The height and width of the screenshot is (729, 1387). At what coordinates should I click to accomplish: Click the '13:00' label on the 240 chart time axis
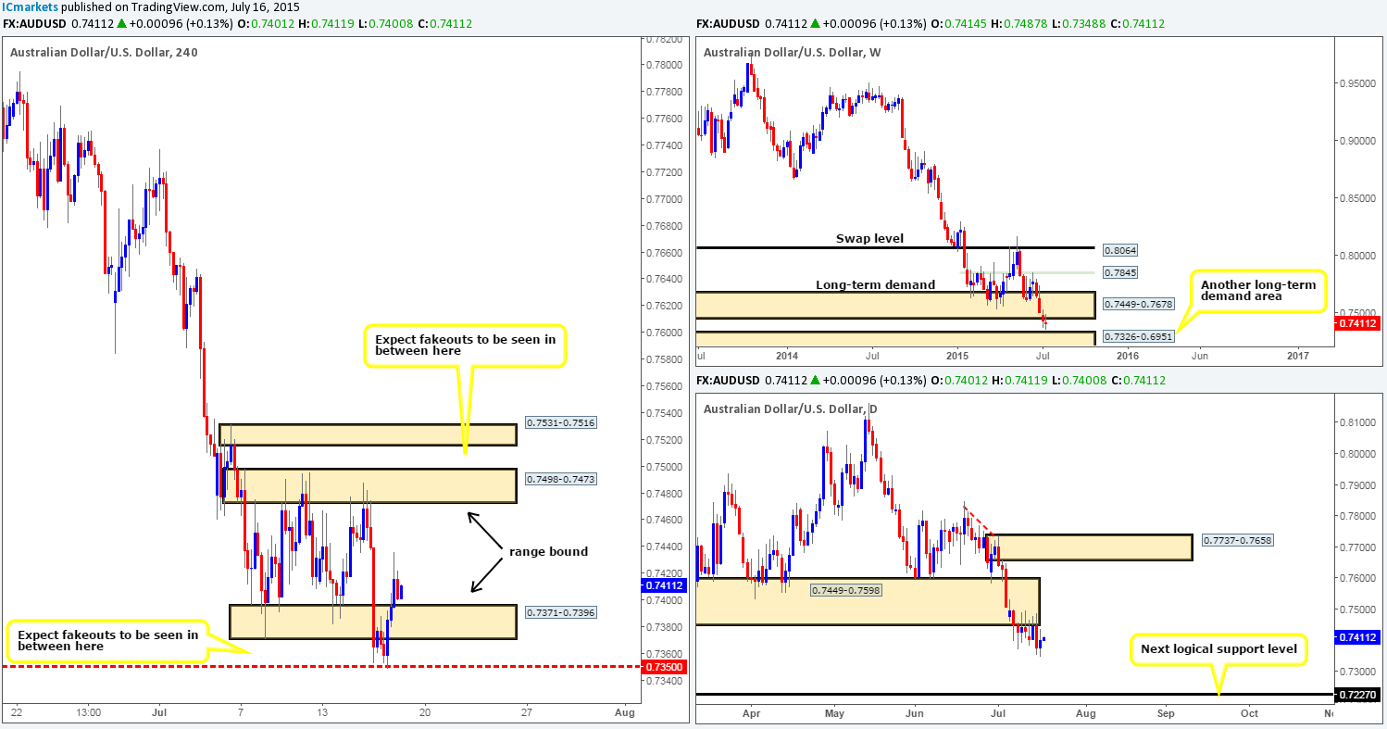(89, 712)
